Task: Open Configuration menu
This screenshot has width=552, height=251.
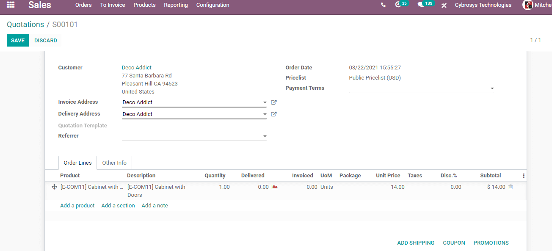Action: pyautogui.click(x=213, y=5)
